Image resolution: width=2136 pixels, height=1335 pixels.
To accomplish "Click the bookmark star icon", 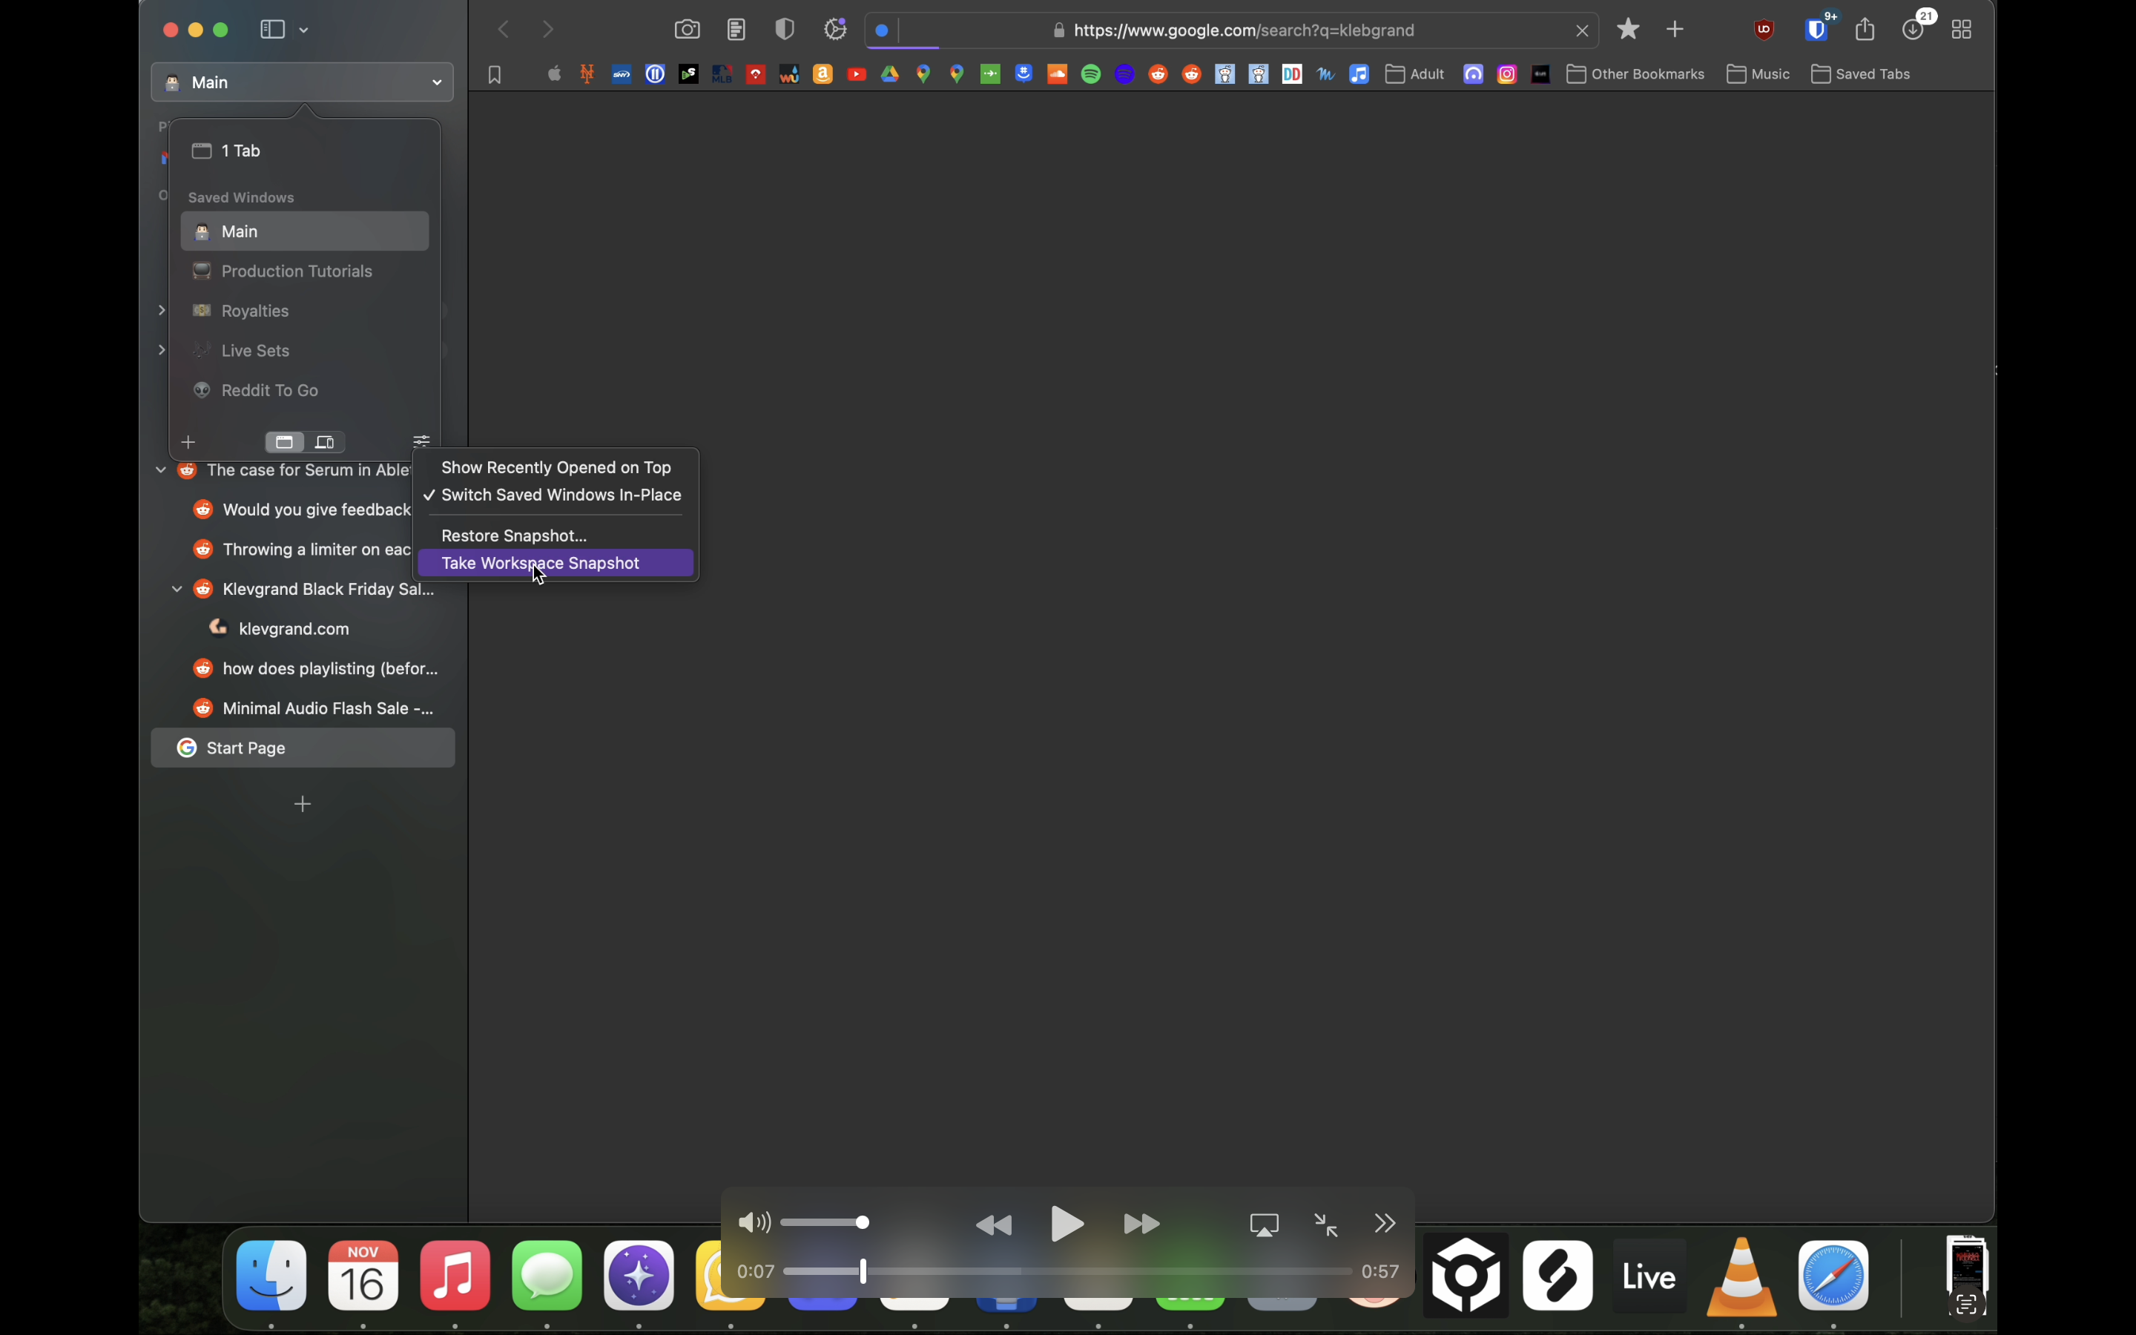I will 1629,30.
